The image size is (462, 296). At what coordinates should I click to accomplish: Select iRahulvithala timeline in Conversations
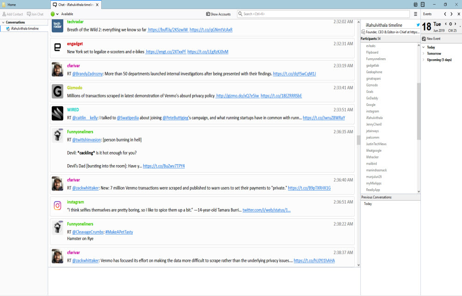25,29
